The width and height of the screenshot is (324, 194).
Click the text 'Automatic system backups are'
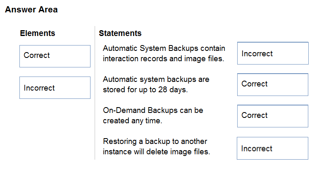(x=156, y=79)
